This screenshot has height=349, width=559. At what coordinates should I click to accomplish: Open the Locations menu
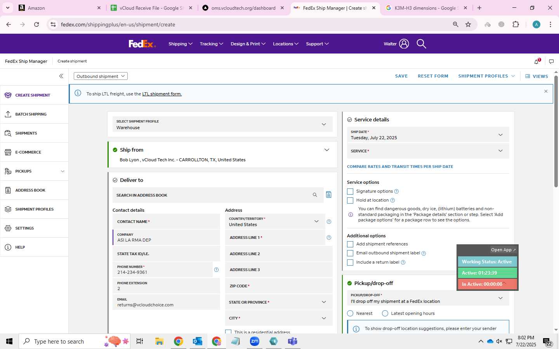click(x=286, y=44)
